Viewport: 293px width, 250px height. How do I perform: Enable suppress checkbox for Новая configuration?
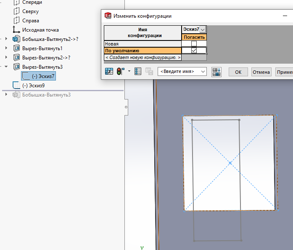194,44
